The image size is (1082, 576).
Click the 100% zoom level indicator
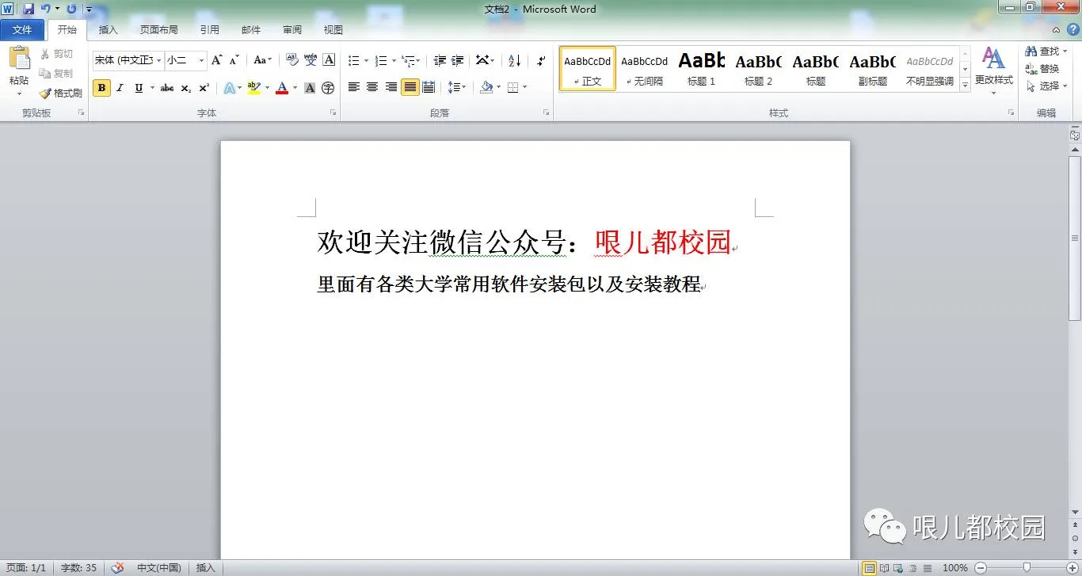click(x=955, y=568)
